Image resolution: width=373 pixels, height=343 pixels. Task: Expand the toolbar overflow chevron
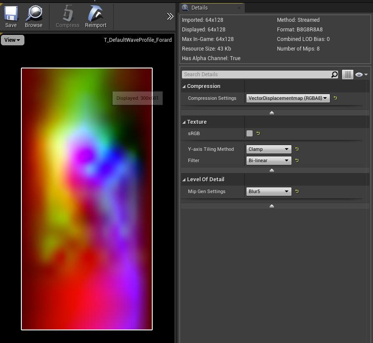click(170, 17)
